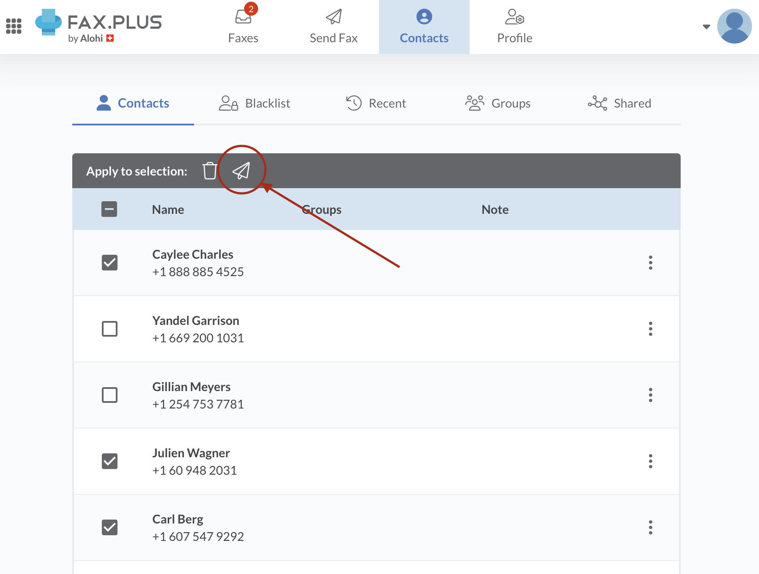
Task: Select the Gillian Meyers checkbox
Action: click(110, 395)
